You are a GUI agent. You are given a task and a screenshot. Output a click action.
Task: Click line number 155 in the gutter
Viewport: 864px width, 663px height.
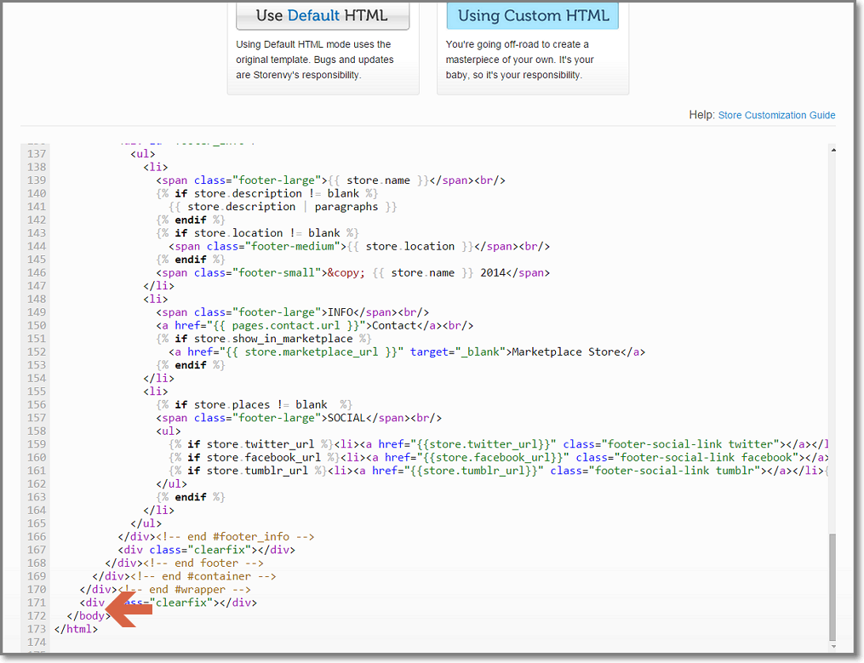coord(37,392)
